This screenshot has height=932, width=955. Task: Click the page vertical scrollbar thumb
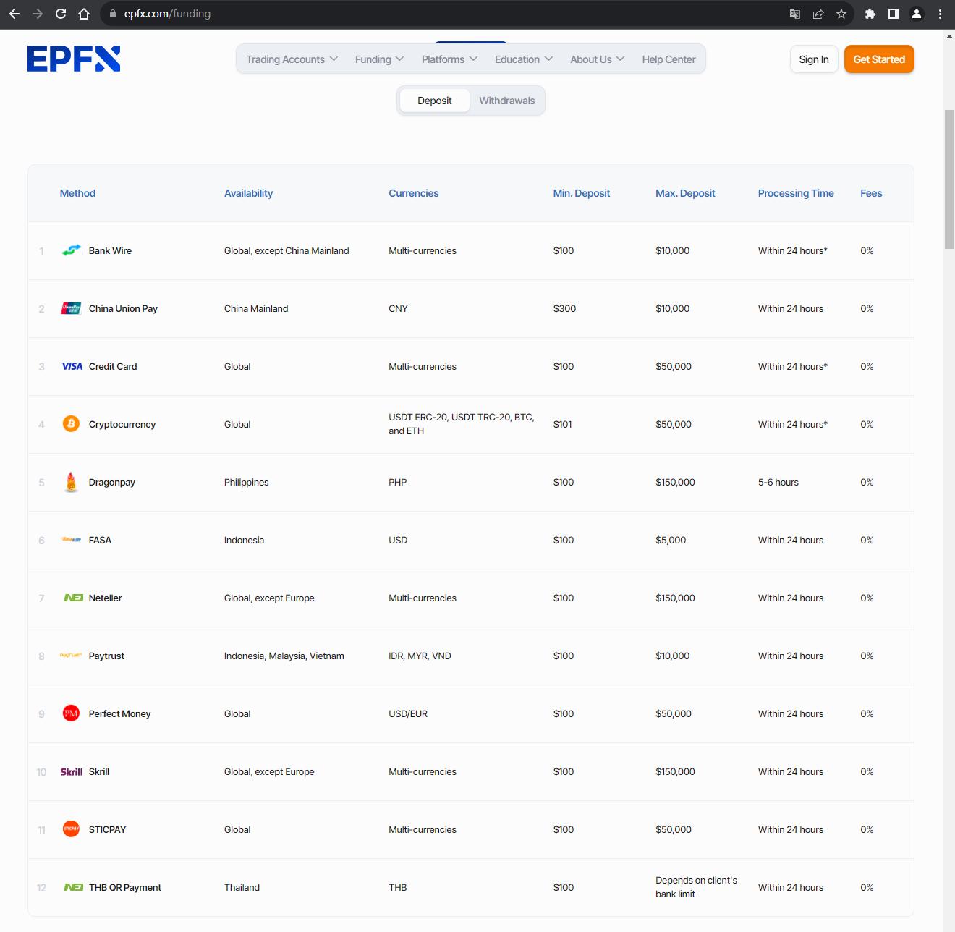click(x=949, y=179)
